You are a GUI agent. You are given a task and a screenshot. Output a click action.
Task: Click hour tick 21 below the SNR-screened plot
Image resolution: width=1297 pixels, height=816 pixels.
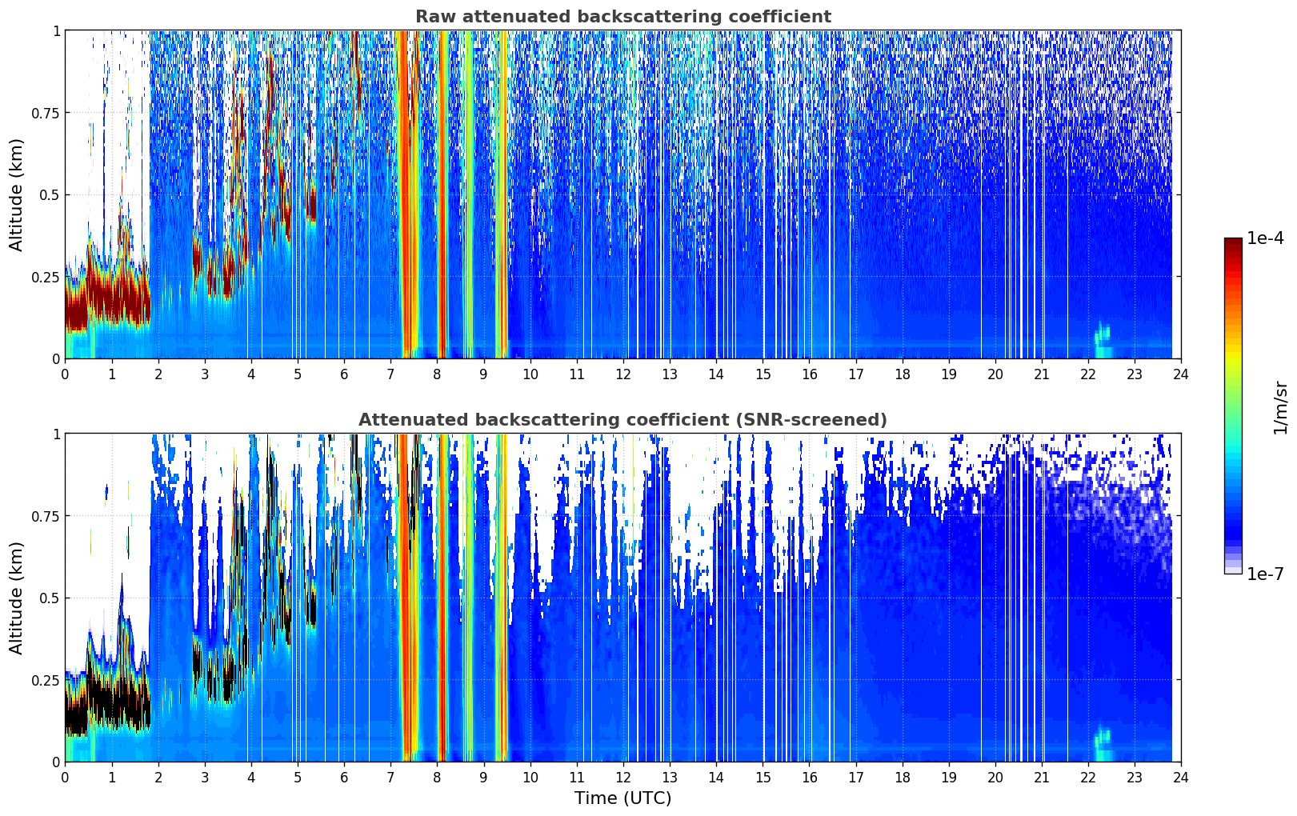tap(1042, 777)
